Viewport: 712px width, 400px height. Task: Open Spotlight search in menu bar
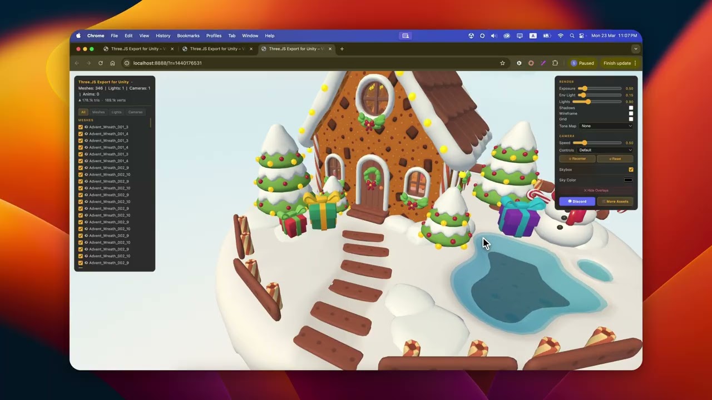571,36
